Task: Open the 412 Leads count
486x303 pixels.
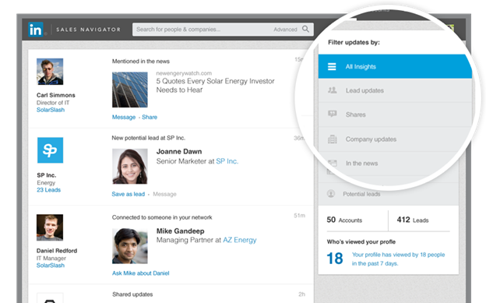Action: (413, 220)
